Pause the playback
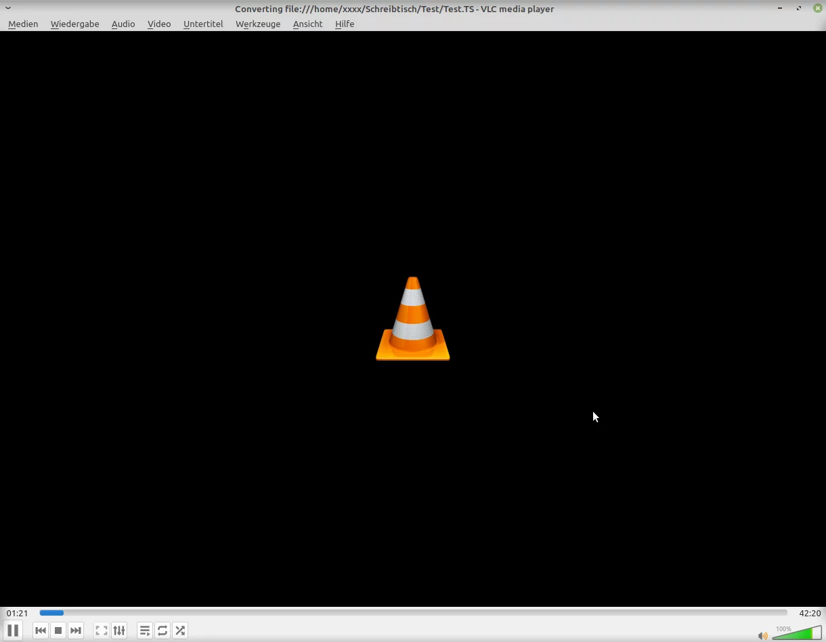826x642 pixels. tap(13, 630)
